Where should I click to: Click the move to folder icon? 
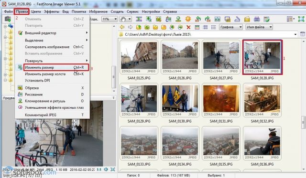pyautogui.click(x=180, y=27)
